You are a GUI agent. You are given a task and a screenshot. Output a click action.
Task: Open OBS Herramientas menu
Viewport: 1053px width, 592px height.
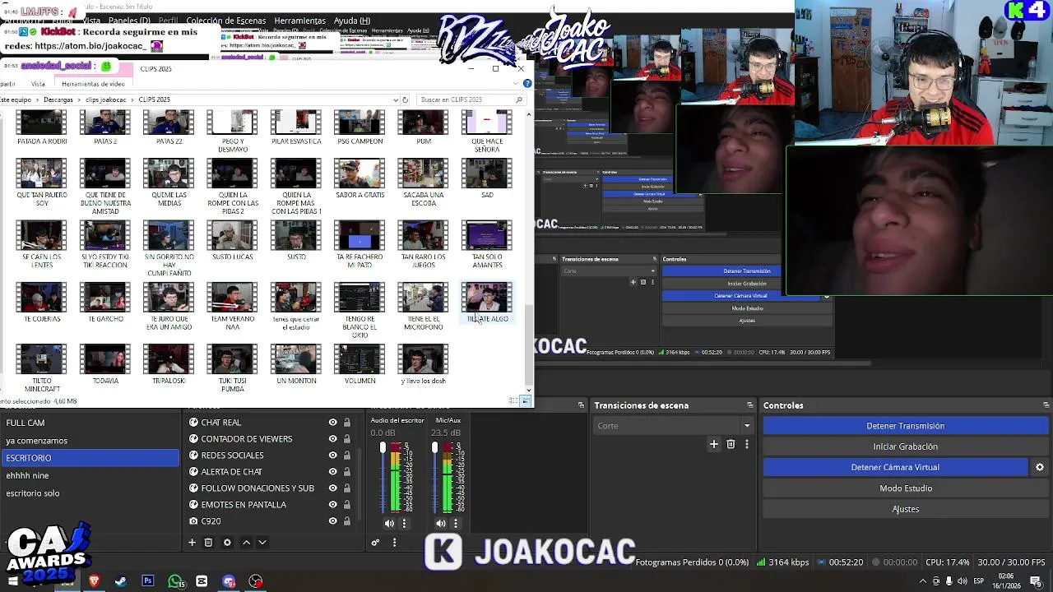(x=299, y=21)
